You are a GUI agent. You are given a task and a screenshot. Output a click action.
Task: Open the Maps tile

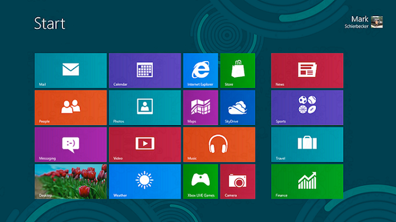coord(200,107)
